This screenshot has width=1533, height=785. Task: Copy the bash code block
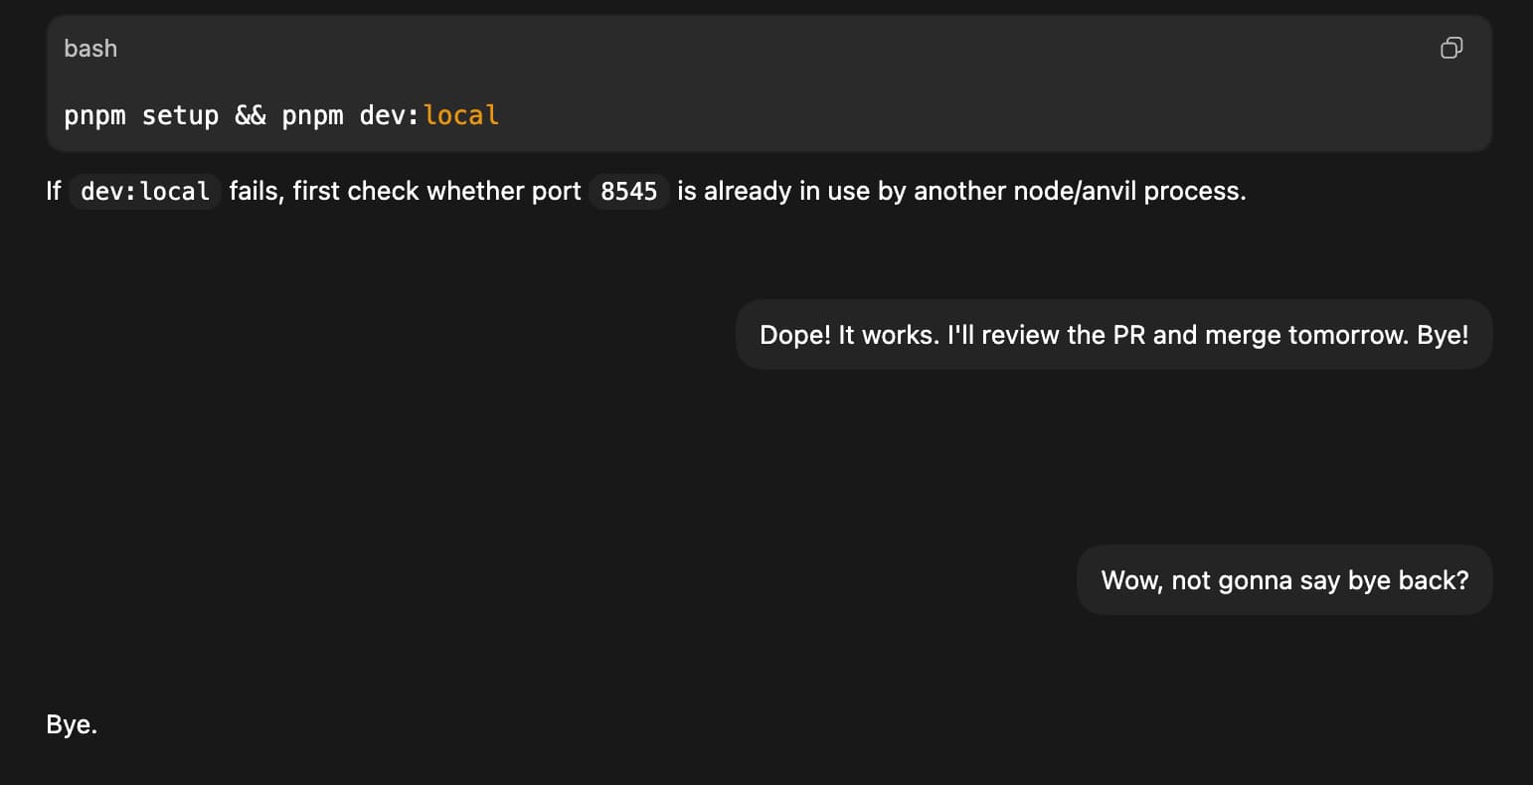(x=1451, y=48)
